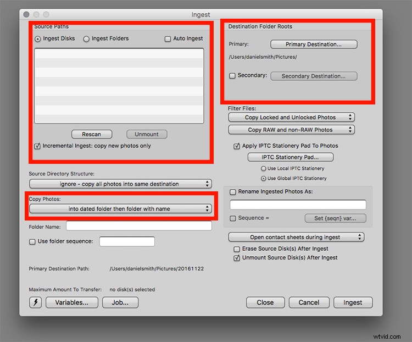Open Copy RAW and non-RAW Photos dropdown
The width and height of the screenshot is (412, 342).
point(291,130)
